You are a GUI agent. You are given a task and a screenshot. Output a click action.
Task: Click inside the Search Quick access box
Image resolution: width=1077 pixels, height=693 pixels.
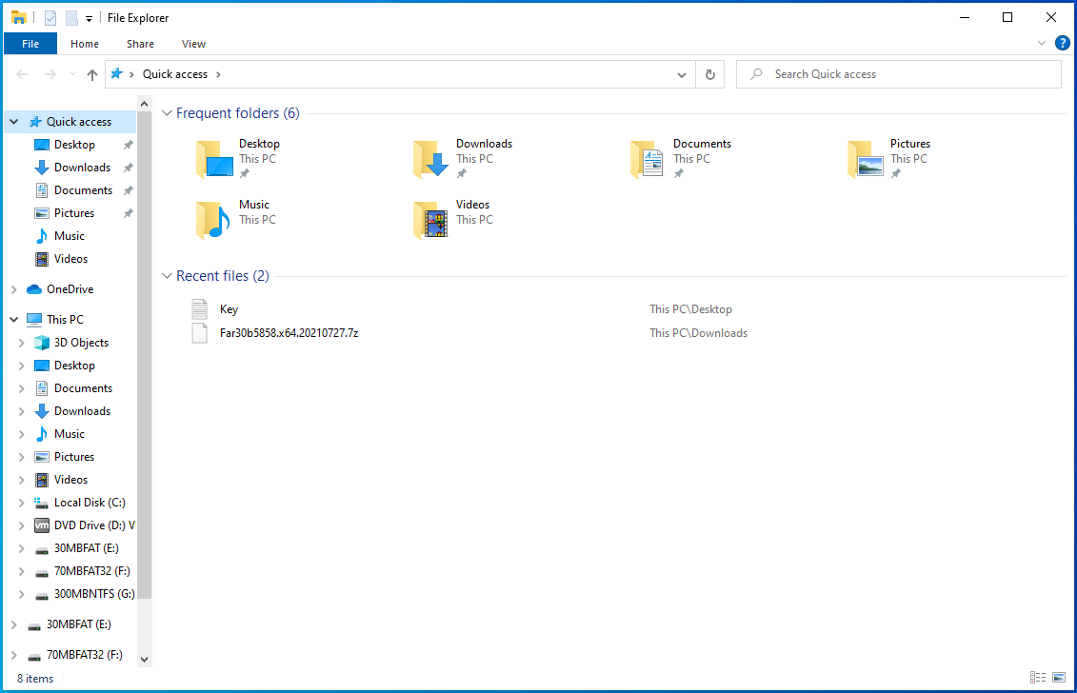(898, 73)
